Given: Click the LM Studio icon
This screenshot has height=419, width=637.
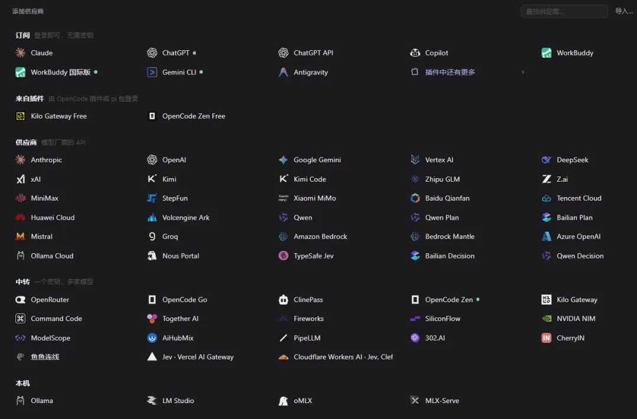Looking at the screenshot, I should pyautogui.click(x=152, y=401).
